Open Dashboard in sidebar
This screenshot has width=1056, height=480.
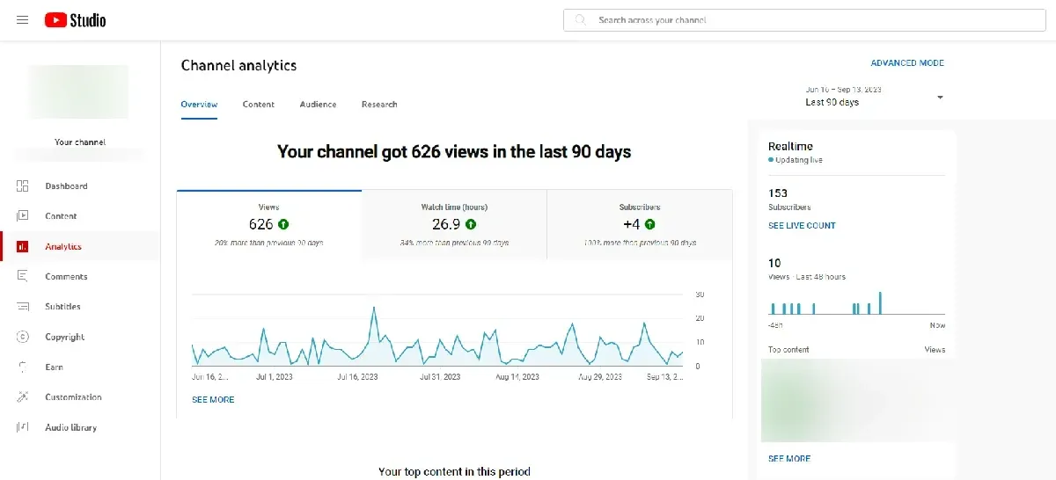tap(67, 186)
